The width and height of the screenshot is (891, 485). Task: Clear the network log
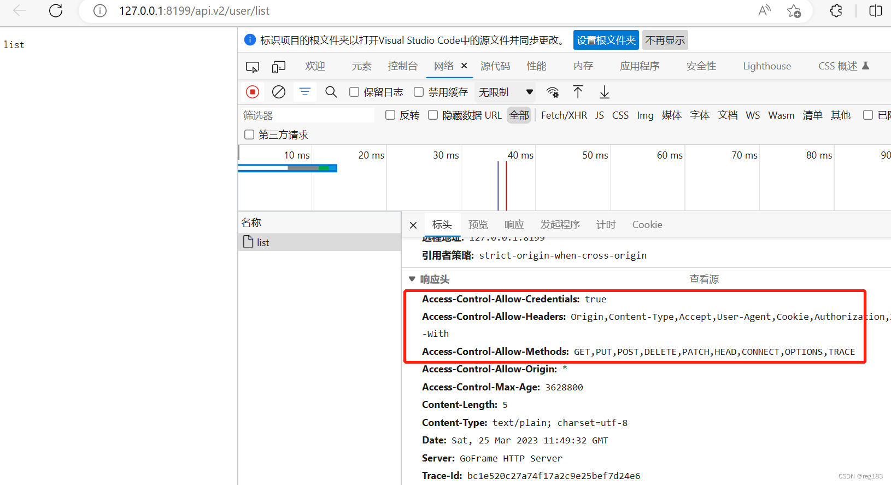coord(279,92)
